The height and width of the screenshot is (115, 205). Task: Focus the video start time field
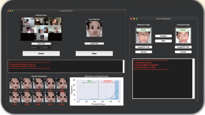(36, 48)
